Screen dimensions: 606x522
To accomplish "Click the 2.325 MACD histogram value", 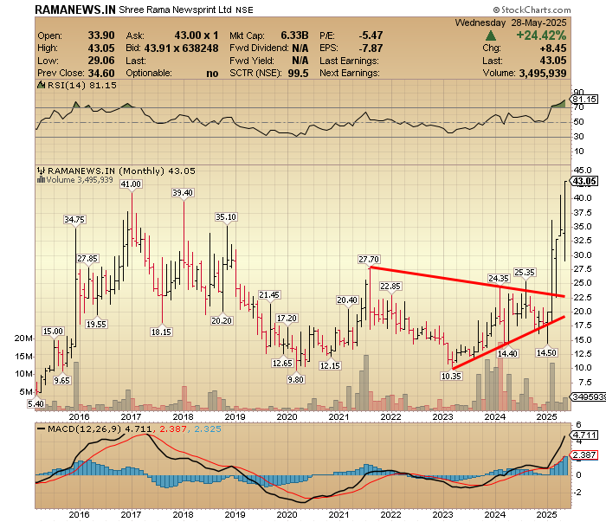I will tap(208, 429).
